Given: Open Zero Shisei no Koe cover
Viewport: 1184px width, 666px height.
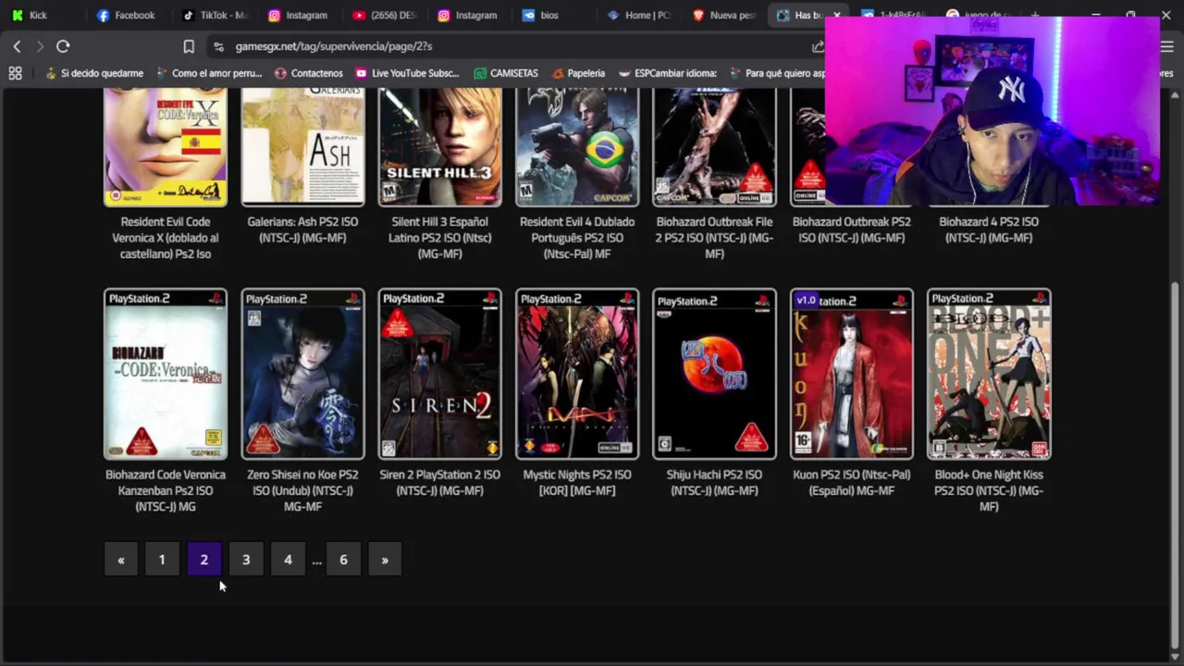Looking at the screenshot, I should tap(302, 374).
